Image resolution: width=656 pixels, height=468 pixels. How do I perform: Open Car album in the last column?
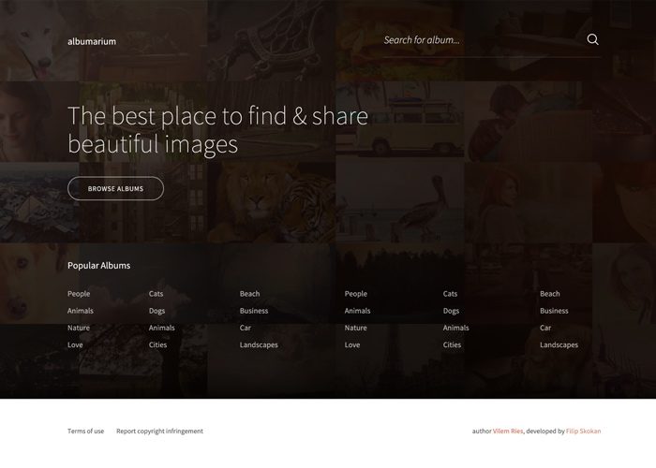(545, 328)
